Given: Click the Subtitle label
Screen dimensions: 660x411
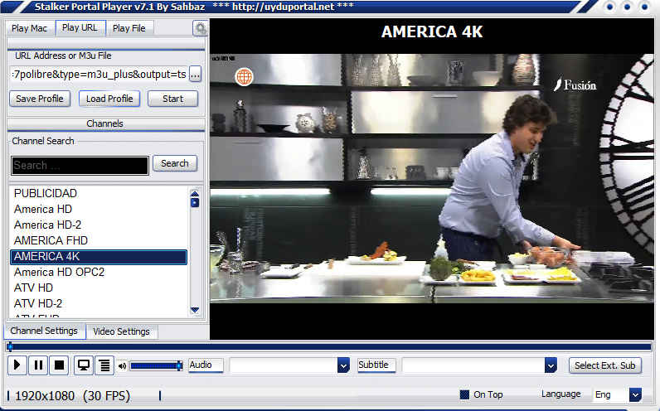Looking at the screenshot, I should (376, 365).
